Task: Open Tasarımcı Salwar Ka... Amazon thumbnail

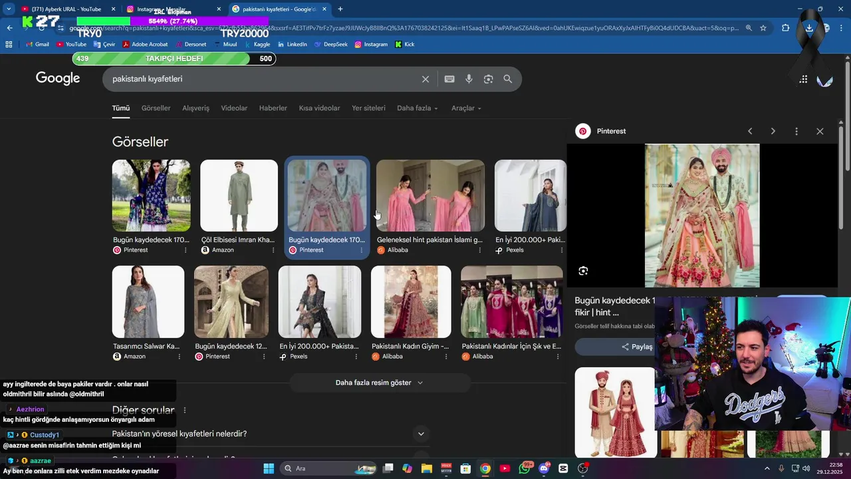Action: pyautogui.click(x=148, y=302)
